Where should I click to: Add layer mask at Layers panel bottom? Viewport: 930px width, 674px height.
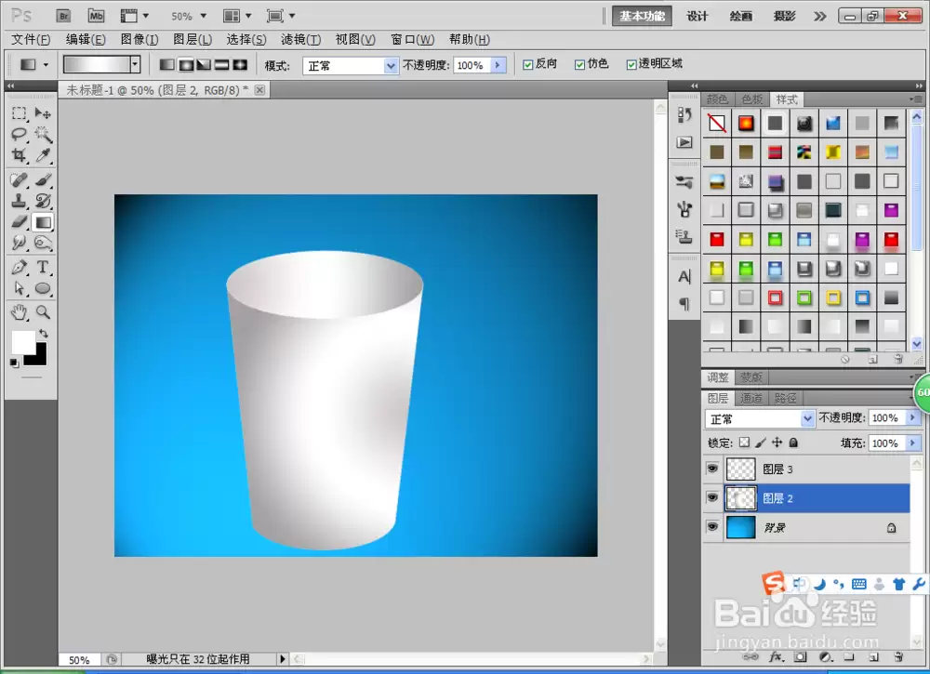tap(801, 657)
